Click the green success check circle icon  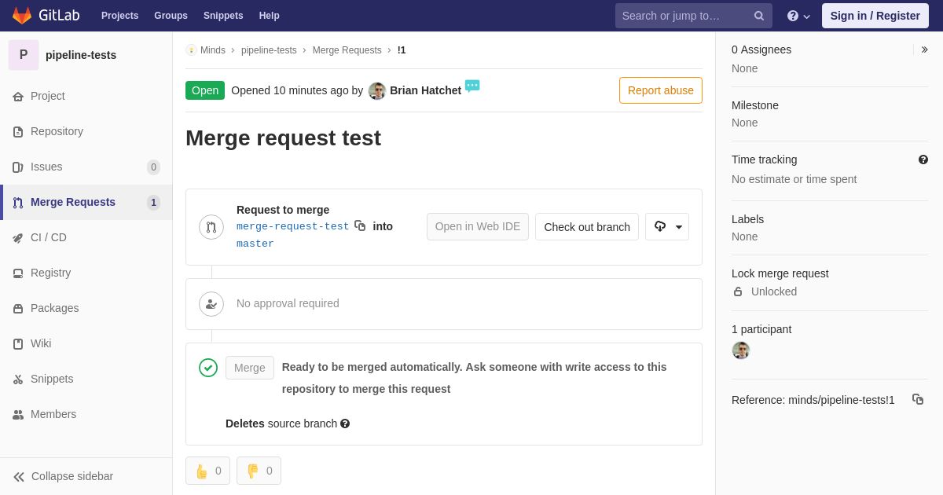pos(208,368)
